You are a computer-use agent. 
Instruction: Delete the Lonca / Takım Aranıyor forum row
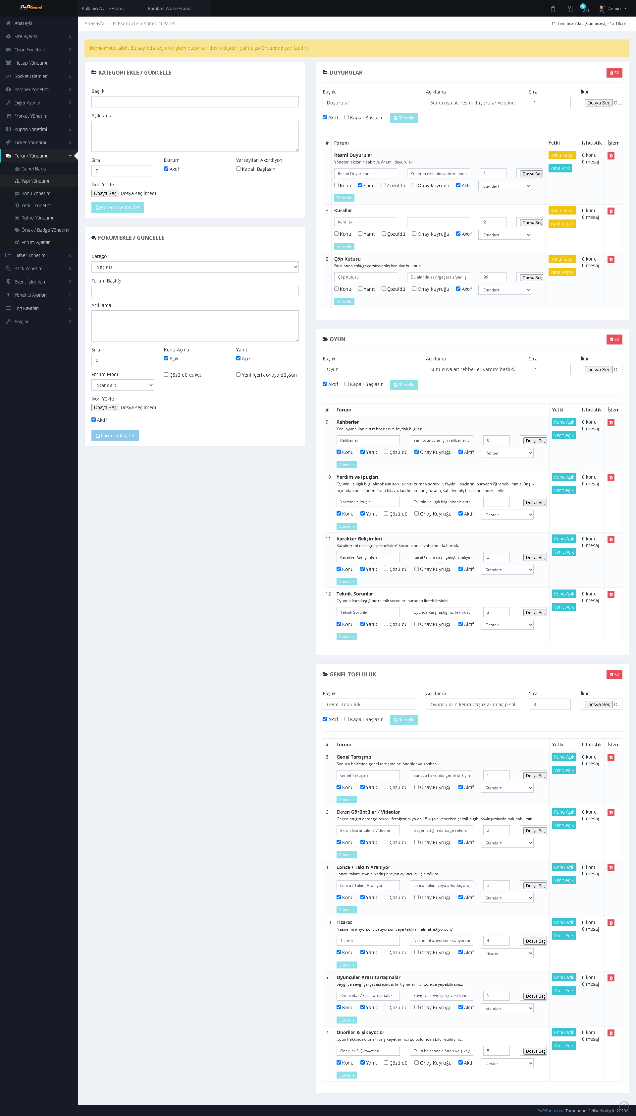click(611, 868)
